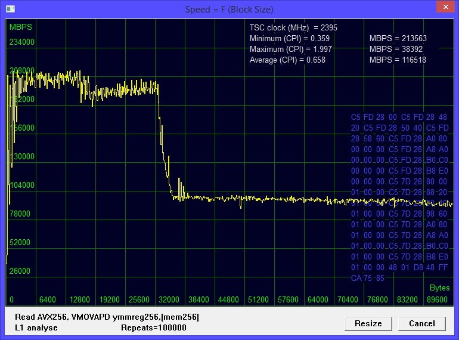Select the 'TSC clock (MHz) = 2395' text
459x340 pixels.
293,28
